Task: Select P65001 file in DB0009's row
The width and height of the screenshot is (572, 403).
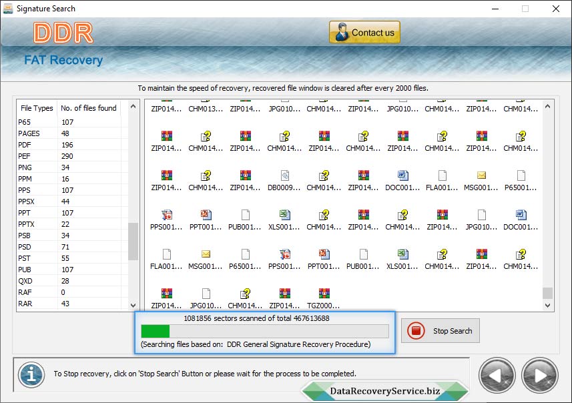Action: 521,175
